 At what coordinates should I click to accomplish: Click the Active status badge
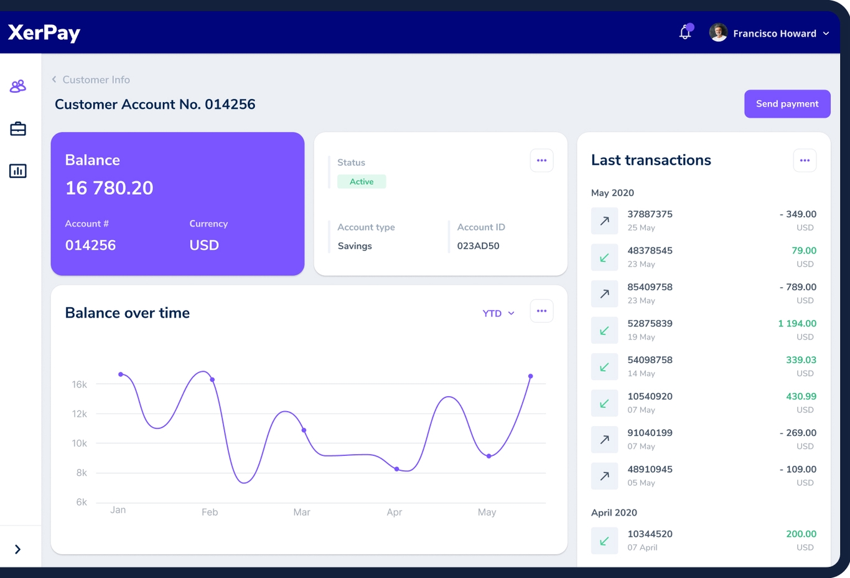362,182
